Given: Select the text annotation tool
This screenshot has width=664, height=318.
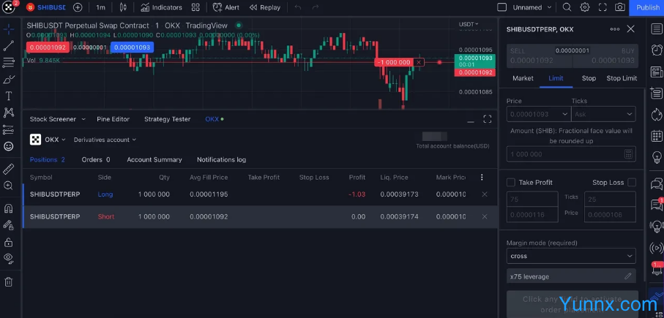Looking at the screenshot, I should coord(9,96).
